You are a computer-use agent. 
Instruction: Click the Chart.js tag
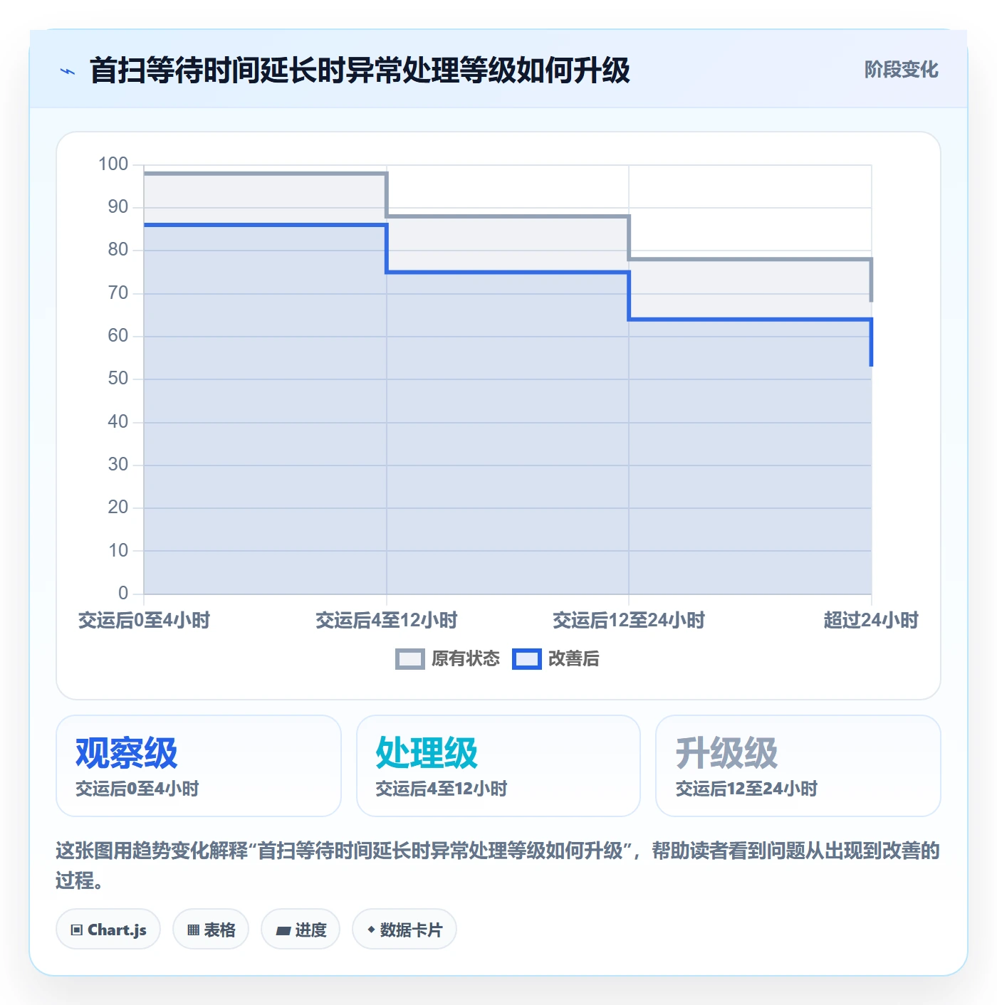108,930
